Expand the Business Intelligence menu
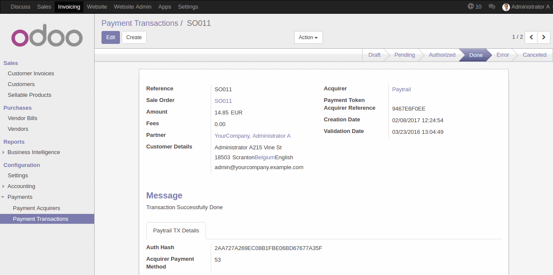Viewport: 553px width, 275px height. point(34,152)
